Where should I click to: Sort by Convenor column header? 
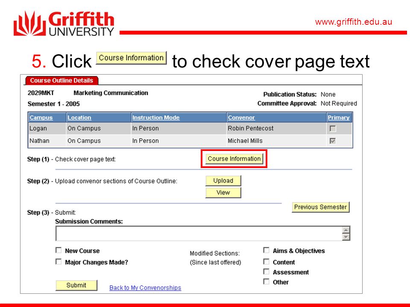tap(241, 118)
